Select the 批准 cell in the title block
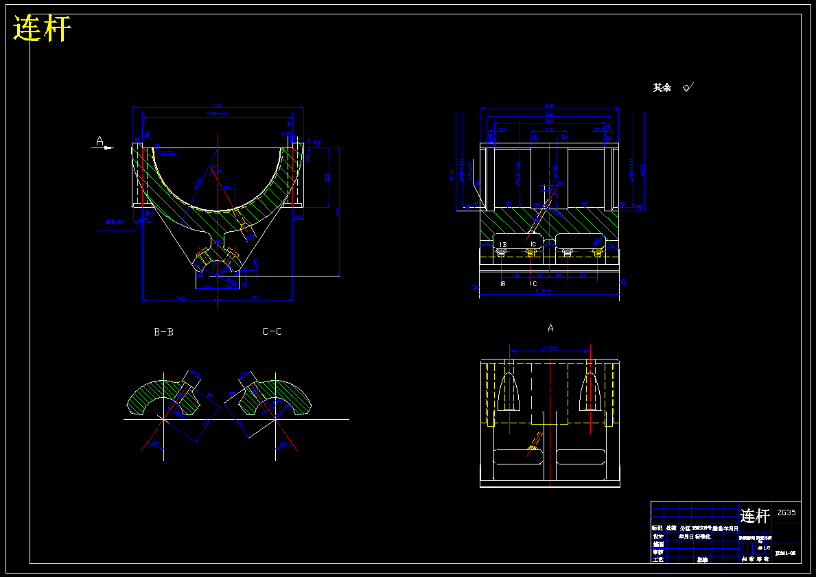The image size is (816, 577). (x=703, y=560)
